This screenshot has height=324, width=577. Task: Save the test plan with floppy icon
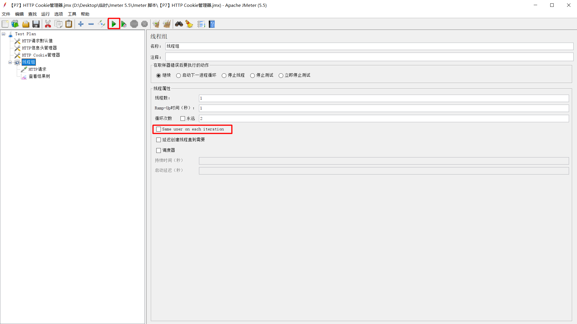(x=36, y=24)
